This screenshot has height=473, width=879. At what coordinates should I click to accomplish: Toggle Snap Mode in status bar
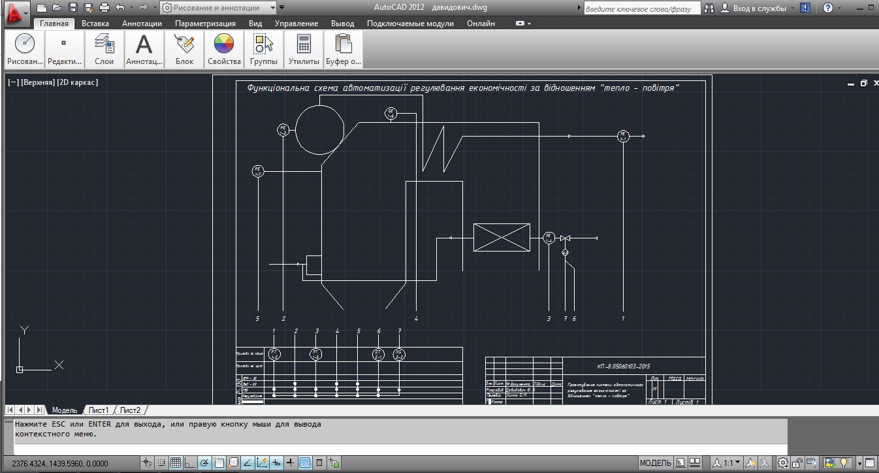[161, 463]
